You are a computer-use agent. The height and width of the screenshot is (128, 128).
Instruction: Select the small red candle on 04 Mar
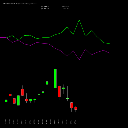10,95
